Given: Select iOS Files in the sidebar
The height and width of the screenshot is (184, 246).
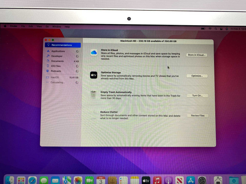Looking at the screenshot, I should point(62,66).
